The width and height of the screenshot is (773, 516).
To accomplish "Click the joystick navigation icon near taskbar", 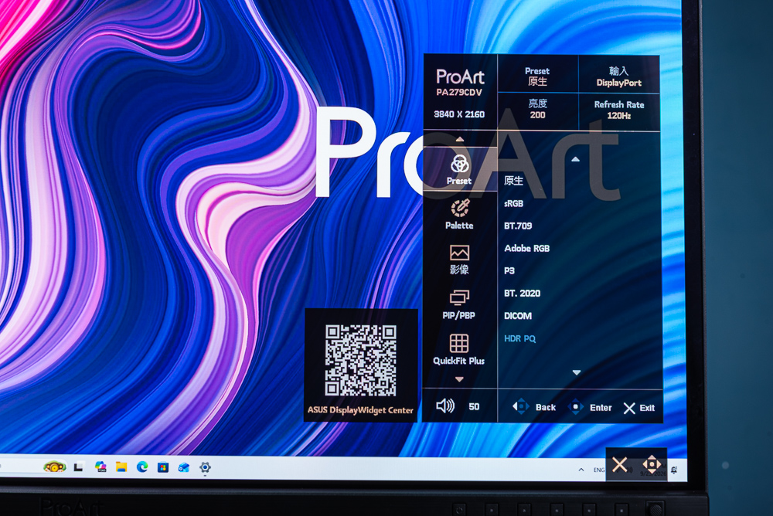I will [651, 464].
